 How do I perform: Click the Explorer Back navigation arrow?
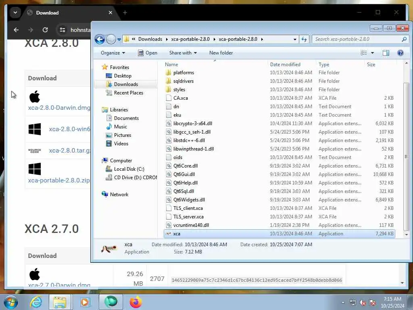click(100, 39)
